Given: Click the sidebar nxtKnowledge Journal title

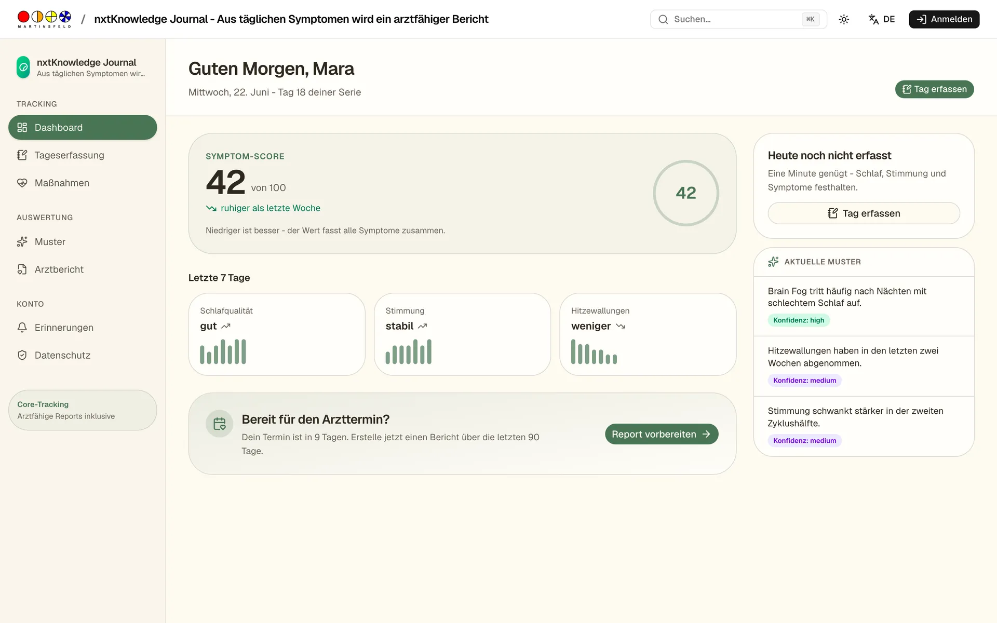Looking at the screenshot, I should click(86, 62).
